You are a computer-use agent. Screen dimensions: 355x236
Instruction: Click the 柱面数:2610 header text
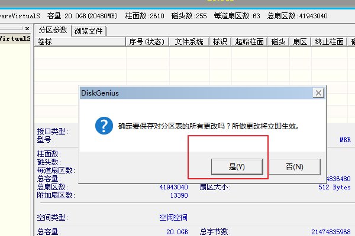point(145,16)
